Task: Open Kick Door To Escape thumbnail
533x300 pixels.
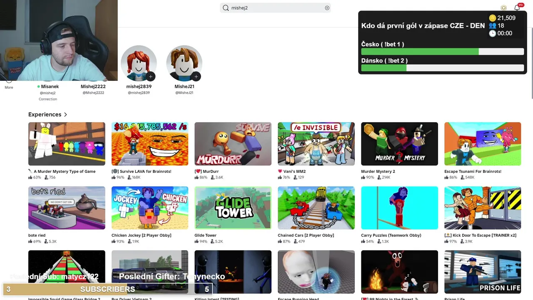Action: [483, 208]
